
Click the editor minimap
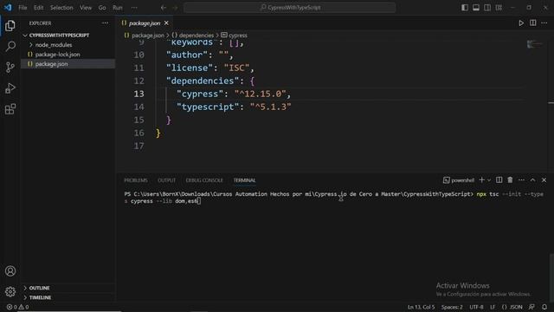[x=534, y=44]
